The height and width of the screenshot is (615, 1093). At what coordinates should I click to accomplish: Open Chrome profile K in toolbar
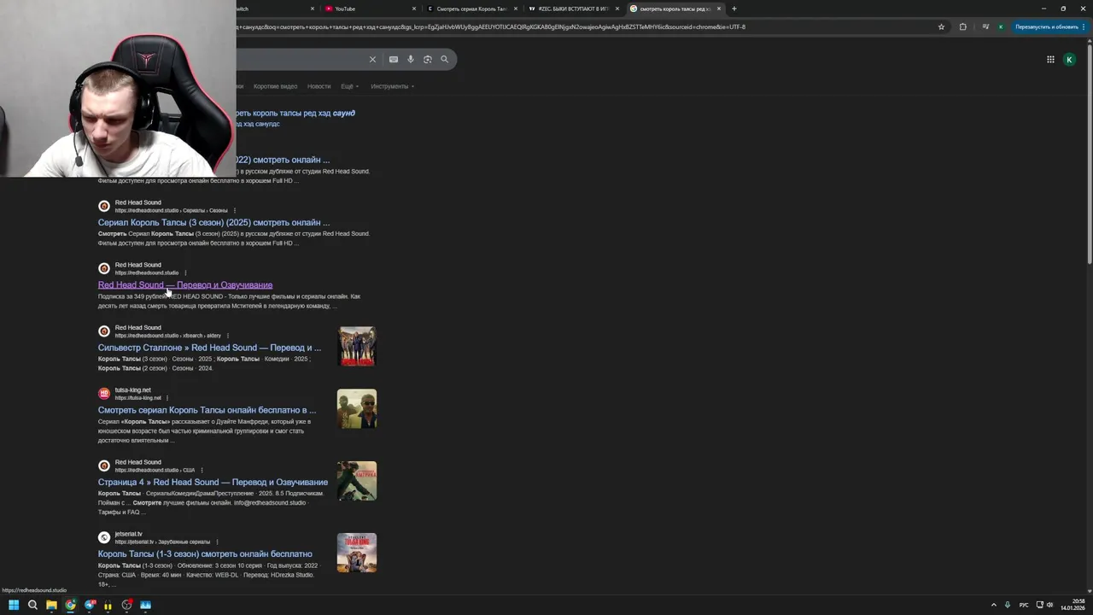[x=1001, y=26]
